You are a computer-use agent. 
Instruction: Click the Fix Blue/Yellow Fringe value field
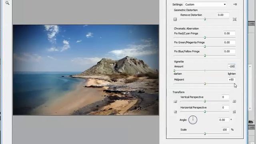pos(229,51)
